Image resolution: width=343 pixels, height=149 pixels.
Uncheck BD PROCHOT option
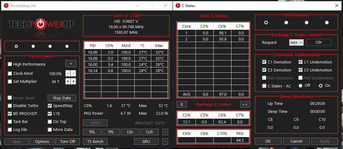pos(10,114)
